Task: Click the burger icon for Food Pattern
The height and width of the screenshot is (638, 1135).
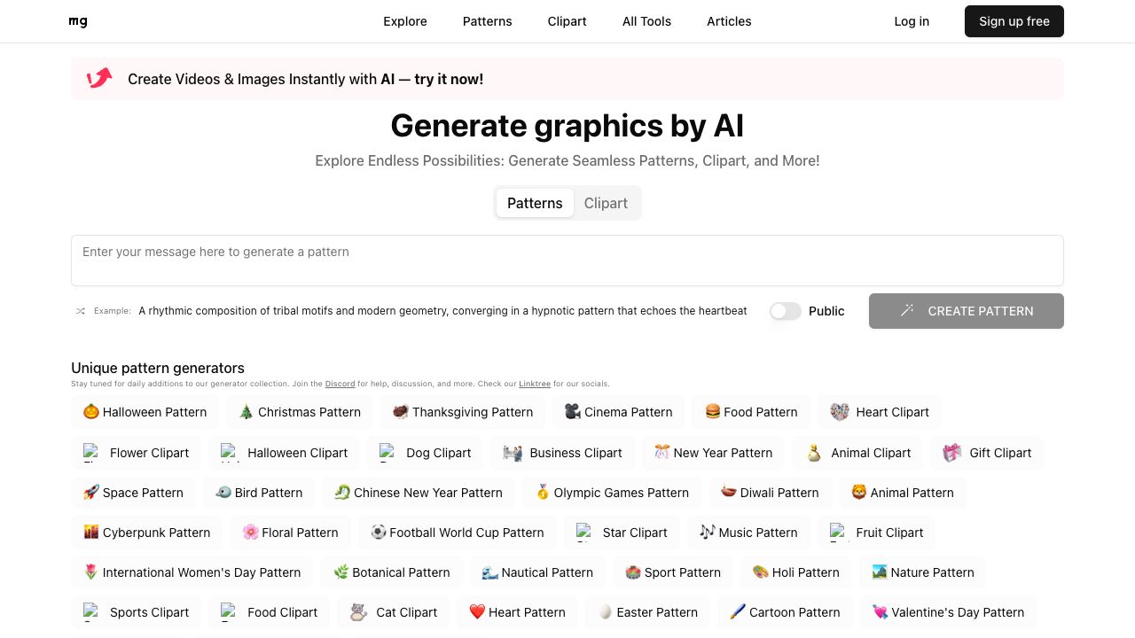Action: pyautogui.click(x=712, y=412)
